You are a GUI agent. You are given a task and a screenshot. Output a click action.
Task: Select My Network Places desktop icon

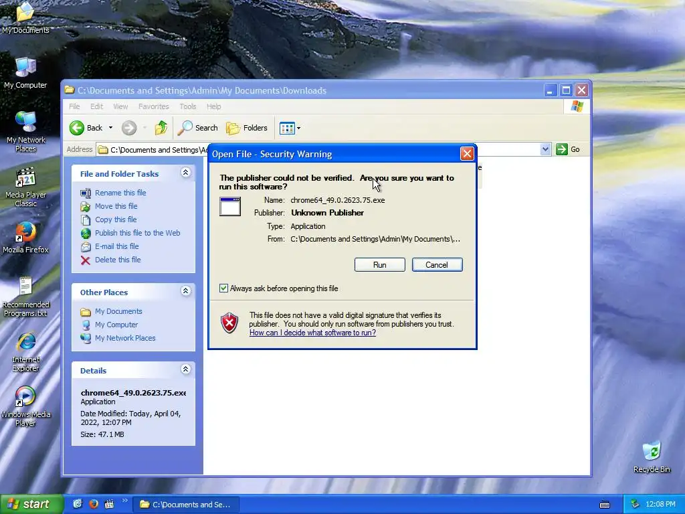26,131
